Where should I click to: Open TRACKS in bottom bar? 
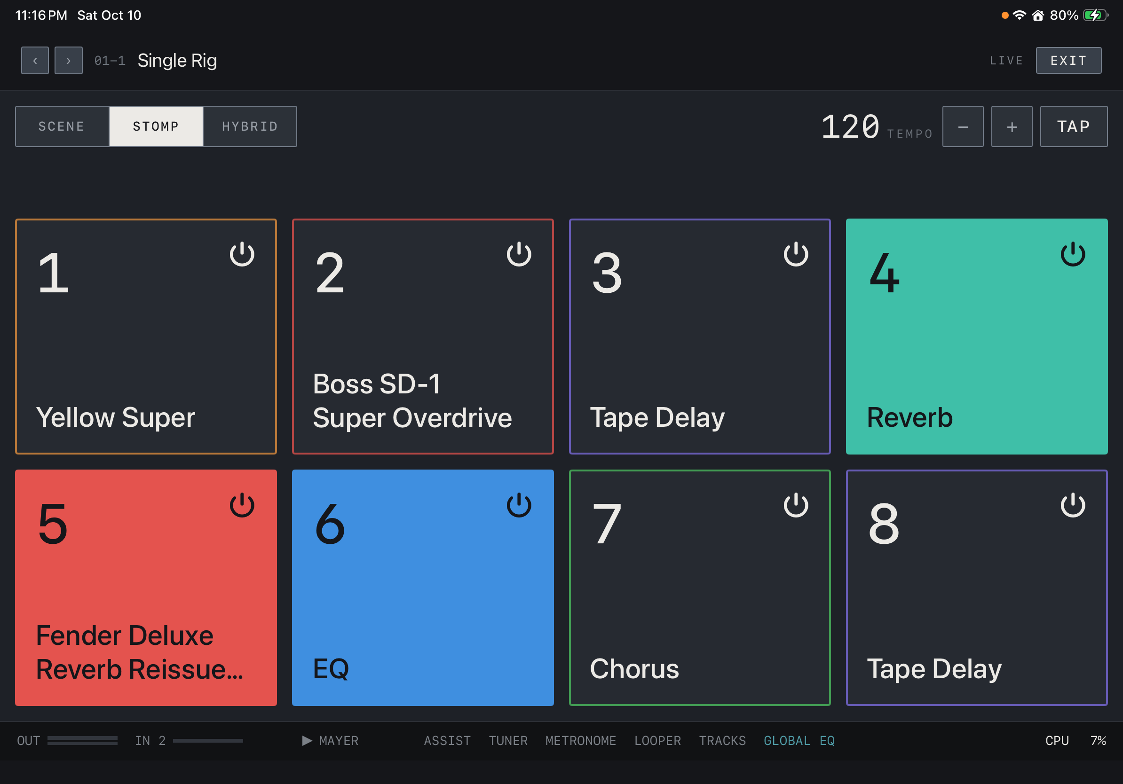coord(722,740)
